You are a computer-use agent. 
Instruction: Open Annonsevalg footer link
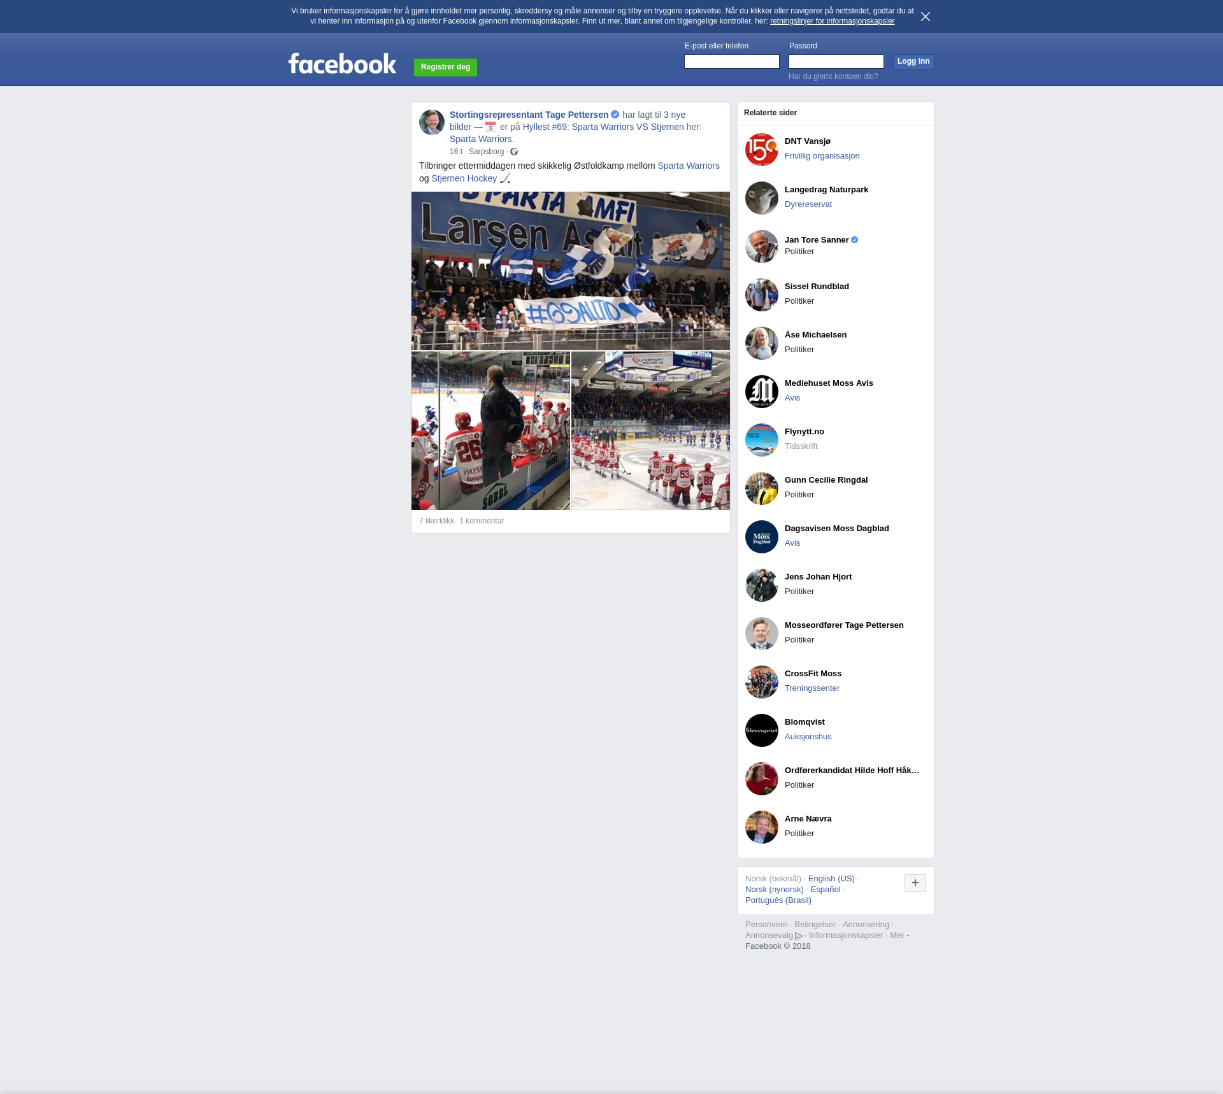[x=769, y=935]
